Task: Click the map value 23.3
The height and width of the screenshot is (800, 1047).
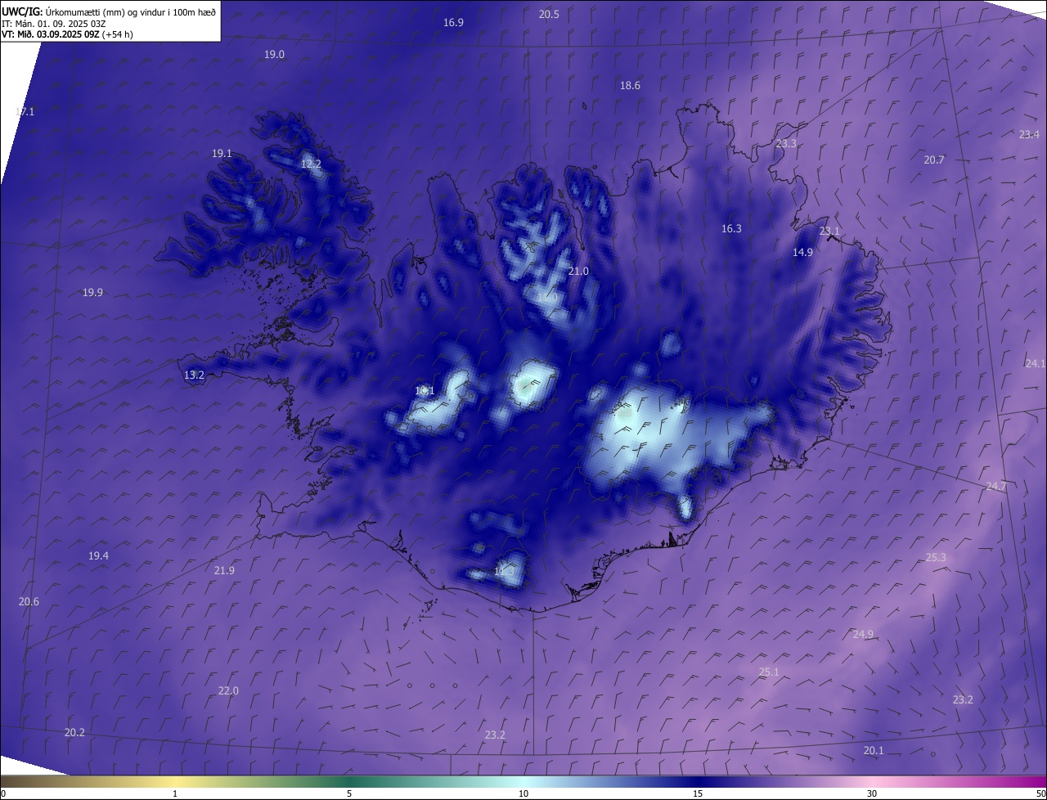Action: [786, 144]
